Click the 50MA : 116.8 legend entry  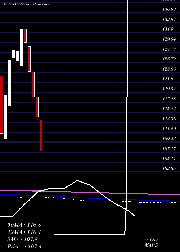pos(24,225)
